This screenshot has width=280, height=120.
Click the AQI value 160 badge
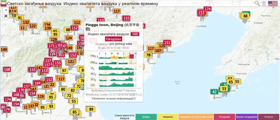coord(135,34)
